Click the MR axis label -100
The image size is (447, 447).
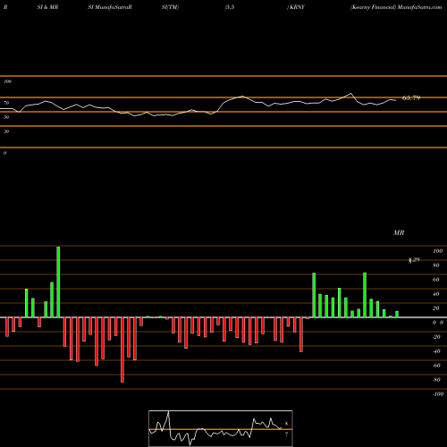438,394
